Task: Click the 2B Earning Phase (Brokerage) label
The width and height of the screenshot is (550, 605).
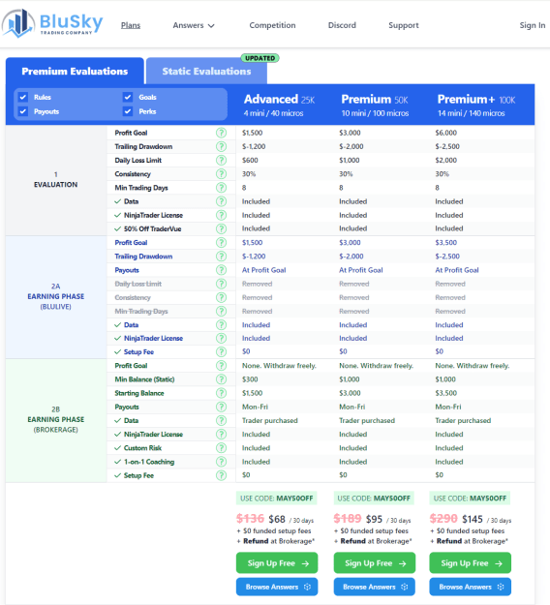Action: click(55, 419)
